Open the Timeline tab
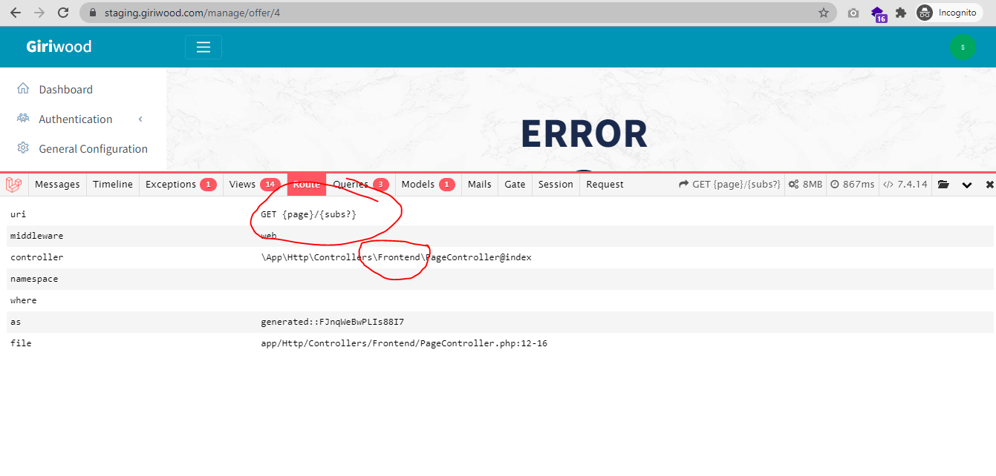Image resolution: width=996 pixels, height=476 pixels. tap(112, 184)
